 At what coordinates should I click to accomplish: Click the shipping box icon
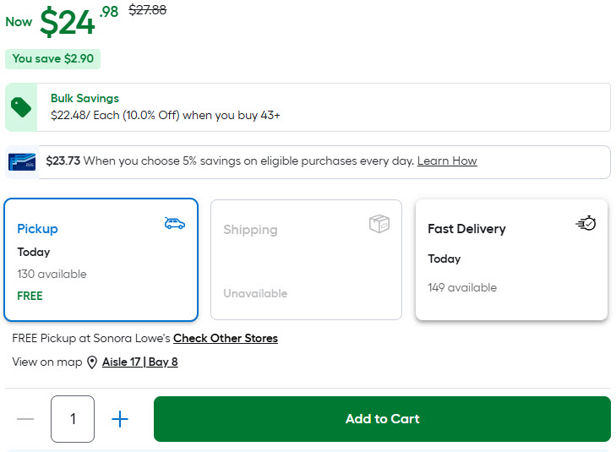[379, 224]
